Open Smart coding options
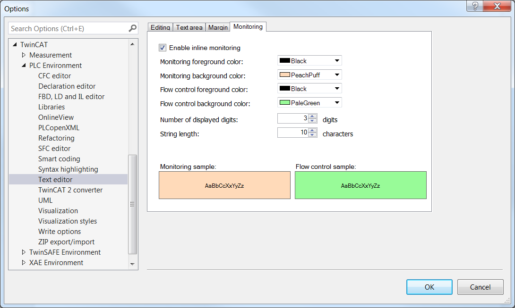Viewport: 515px width, 308px height. [59, 159]
